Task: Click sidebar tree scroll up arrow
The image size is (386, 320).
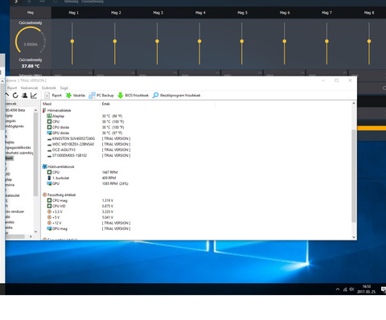Action: [x=35, y=110]
